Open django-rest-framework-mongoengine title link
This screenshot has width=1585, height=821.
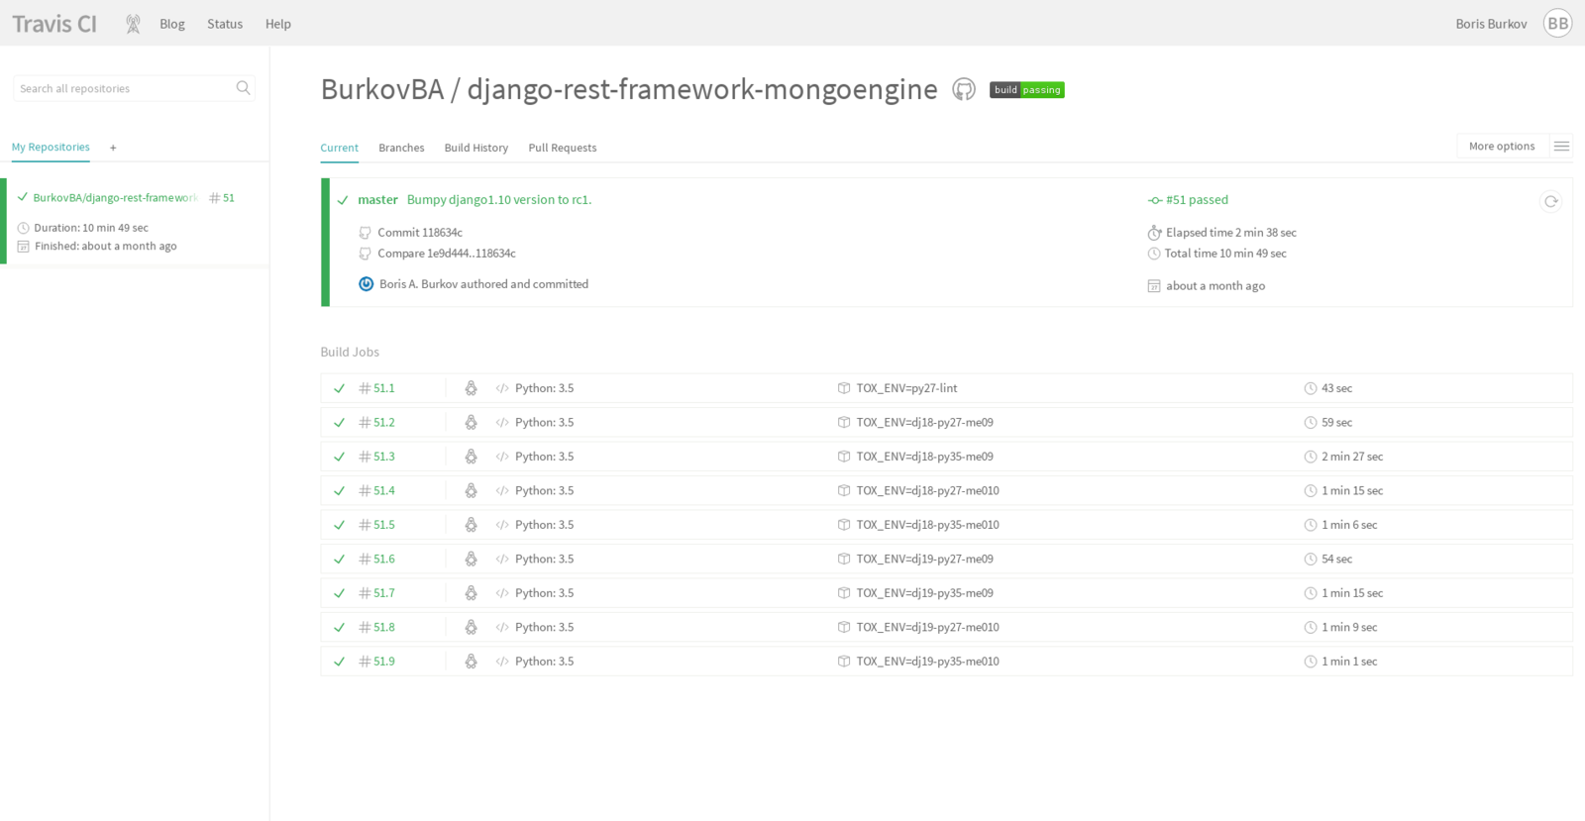702,89
